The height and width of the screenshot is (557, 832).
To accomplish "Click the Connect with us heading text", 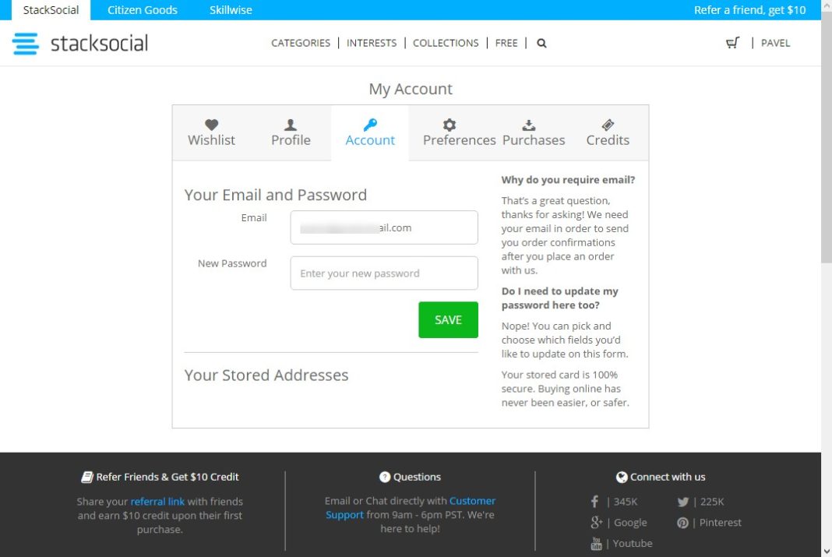I will tap(668, 477).
